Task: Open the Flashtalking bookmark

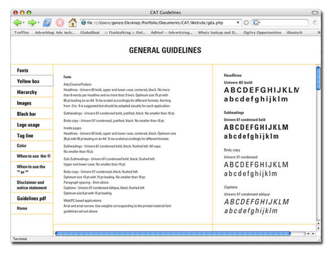Action: click(125, 32)
